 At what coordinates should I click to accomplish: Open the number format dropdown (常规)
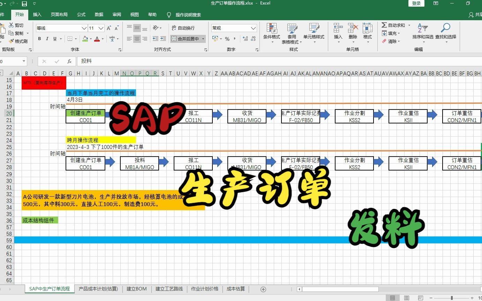coord(254,28)
